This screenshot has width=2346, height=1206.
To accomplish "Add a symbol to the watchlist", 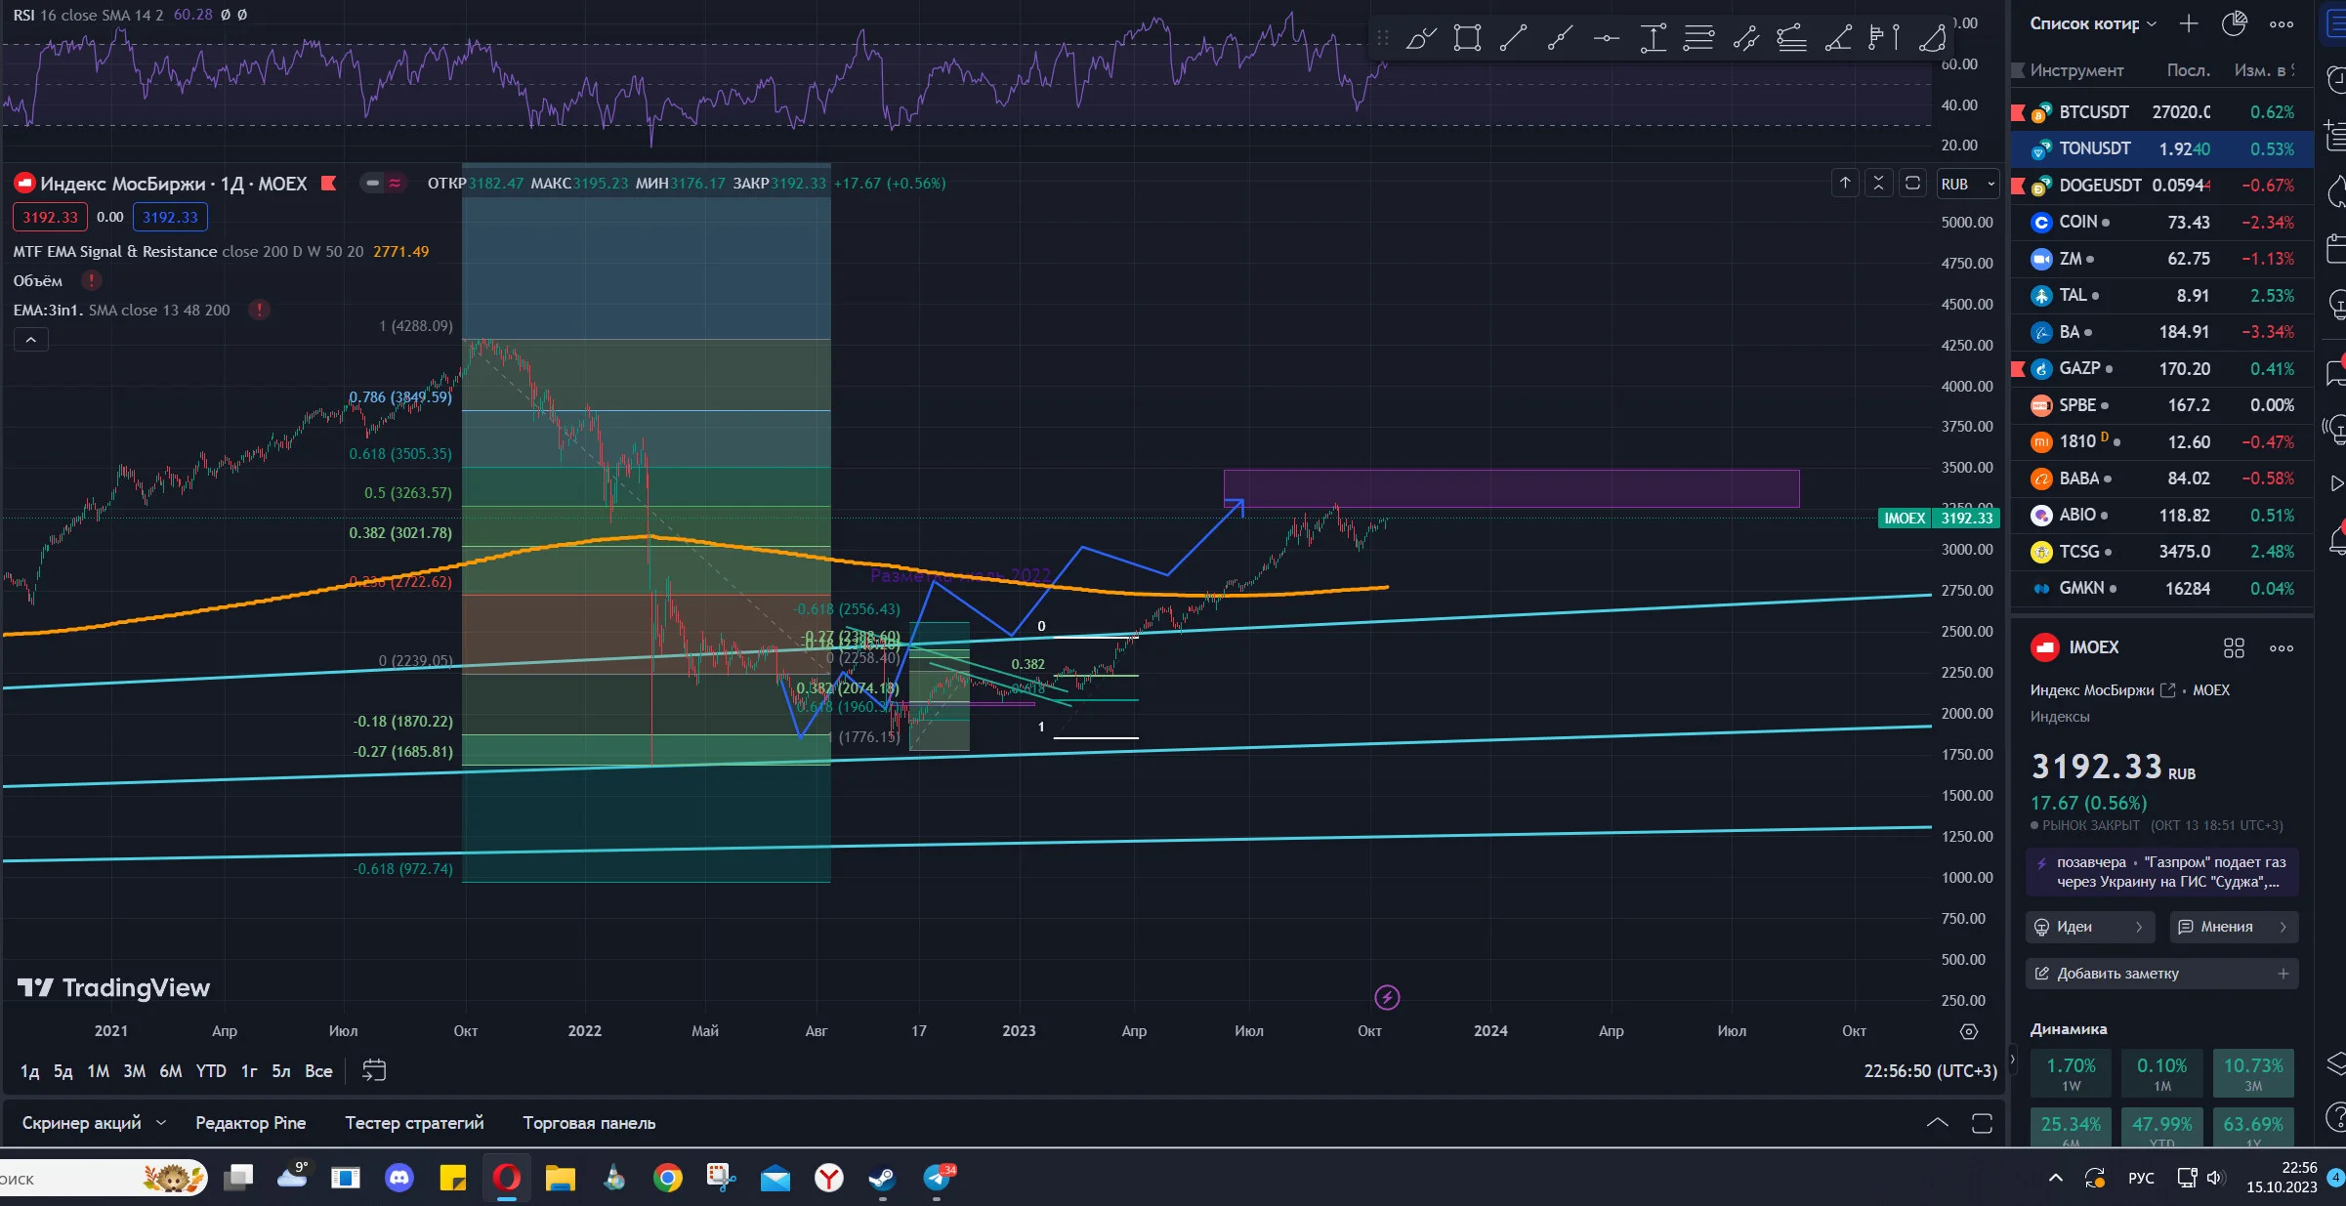I will click(2188, 23).
